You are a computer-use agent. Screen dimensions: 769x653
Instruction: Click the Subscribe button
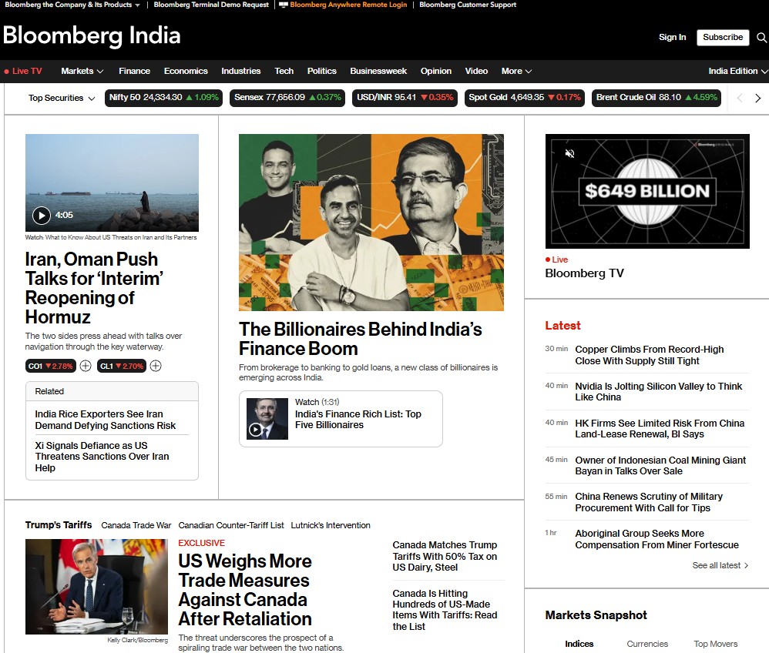coord(723,37)
